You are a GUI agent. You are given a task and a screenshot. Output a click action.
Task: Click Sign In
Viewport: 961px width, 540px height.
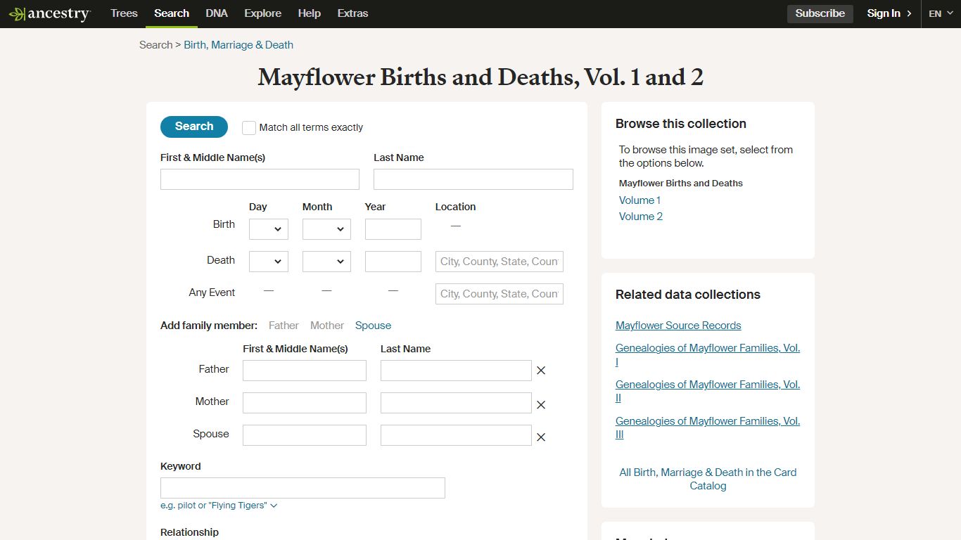point(889,13)
